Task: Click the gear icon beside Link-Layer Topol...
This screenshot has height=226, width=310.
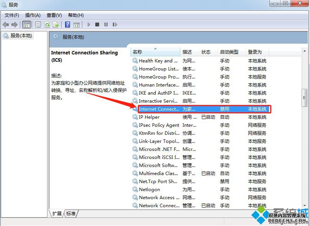Action: tap(135, 141)
